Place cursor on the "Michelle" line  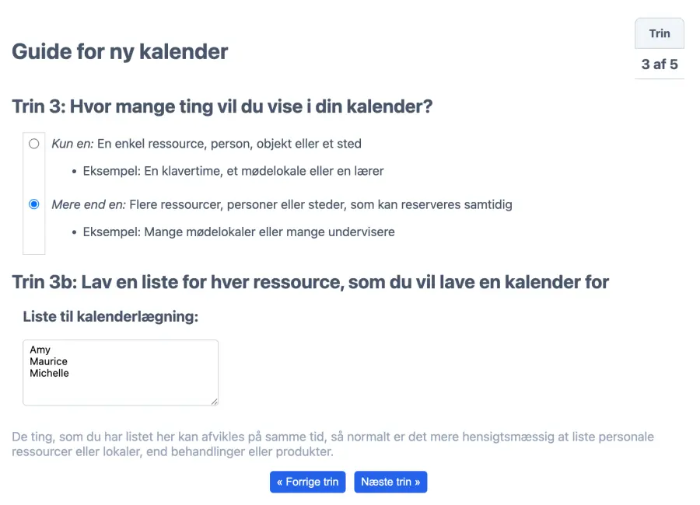click(x=50, y=373)
